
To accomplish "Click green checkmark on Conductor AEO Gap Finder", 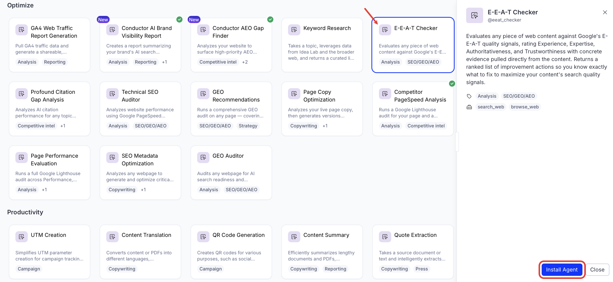I will click(270, 19).
